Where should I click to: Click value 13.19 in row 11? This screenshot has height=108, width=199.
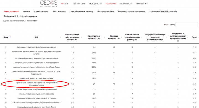coord(94,98)
